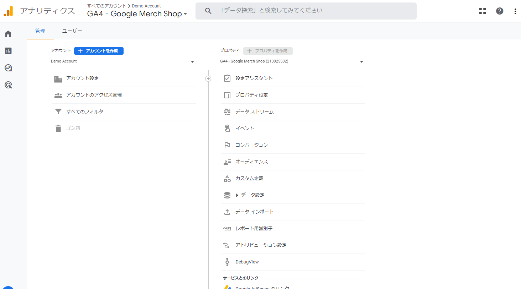The width and height of the screenshot is (521, 289).
Task: Click the プロパティ設定 layout icon
Action: point(227,95)
